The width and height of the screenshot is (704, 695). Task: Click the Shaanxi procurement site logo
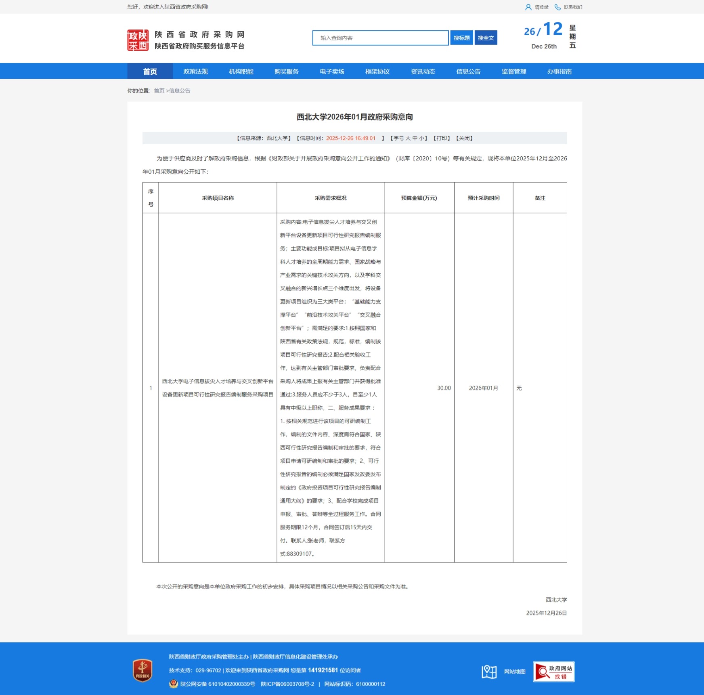click(x=138, y=40)
